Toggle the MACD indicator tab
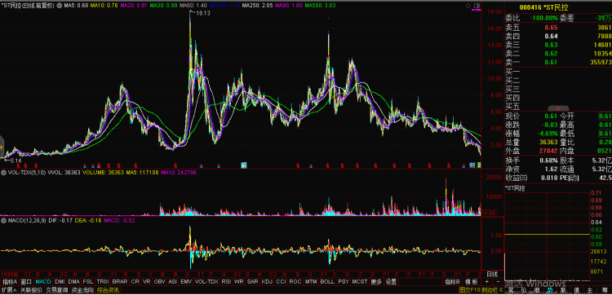Screen dimensions: 612x295 click(43, 282)
